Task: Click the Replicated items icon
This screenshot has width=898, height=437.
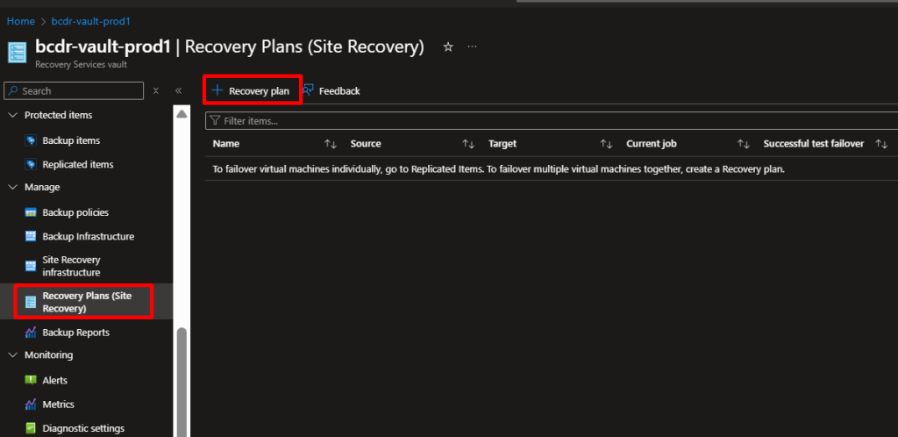Action: 31,164
